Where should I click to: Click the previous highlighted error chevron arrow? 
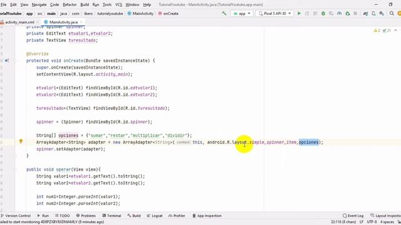click(x=395, y=31)
